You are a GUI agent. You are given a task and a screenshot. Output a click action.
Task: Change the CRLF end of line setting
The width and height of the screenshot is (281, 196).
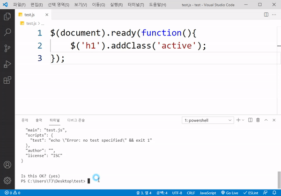click(191, 193)
